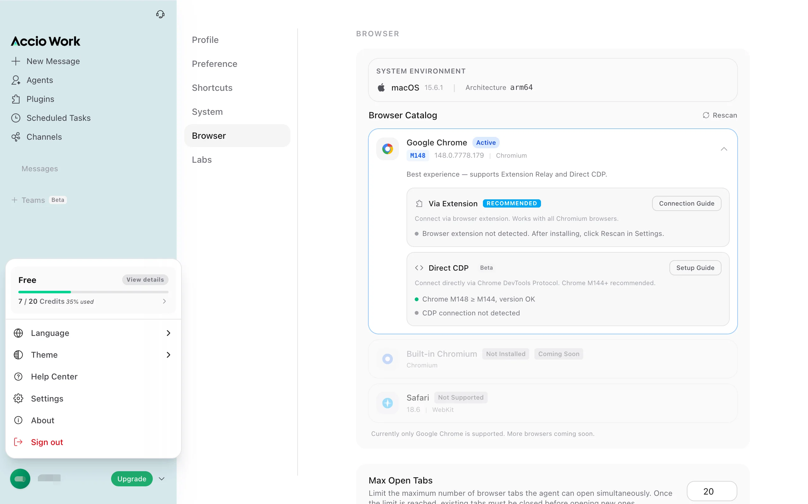
Task: Click the Settings gear icon
Action: tap(18, 398)
